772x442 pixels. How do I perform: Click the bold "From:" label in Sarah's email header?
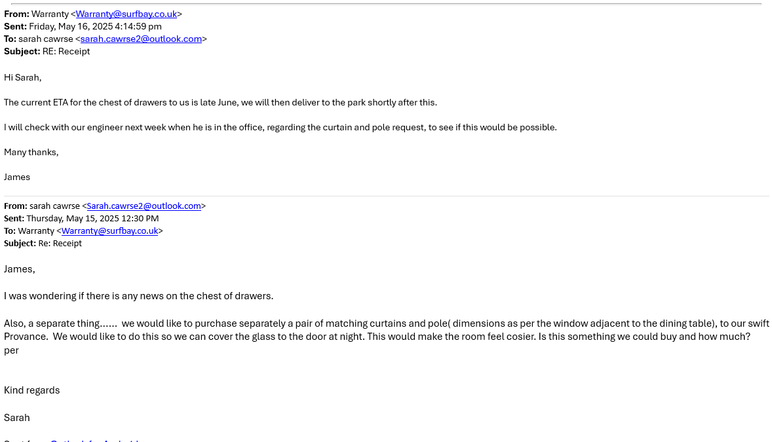[x=16, y=206]
